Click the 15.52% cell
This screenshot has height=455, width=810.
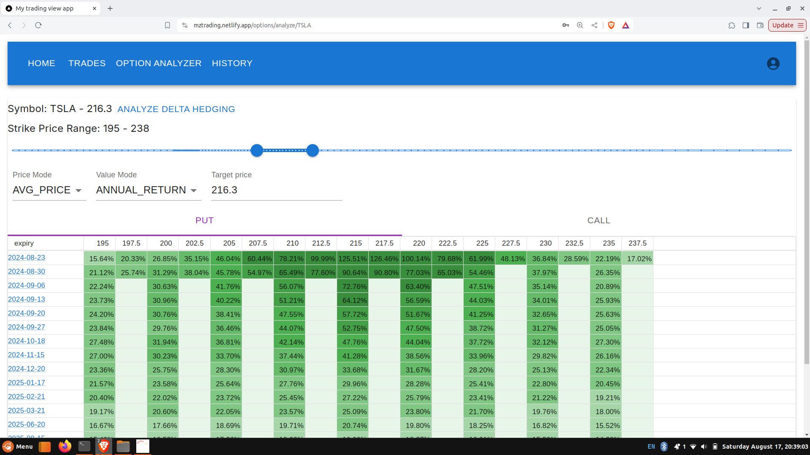tap(606, 425)
